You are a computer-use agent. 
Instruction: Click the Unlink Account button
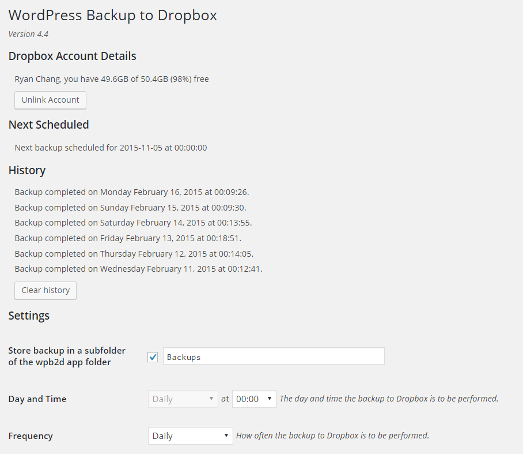pyautogui.click(x=50, y=100)
